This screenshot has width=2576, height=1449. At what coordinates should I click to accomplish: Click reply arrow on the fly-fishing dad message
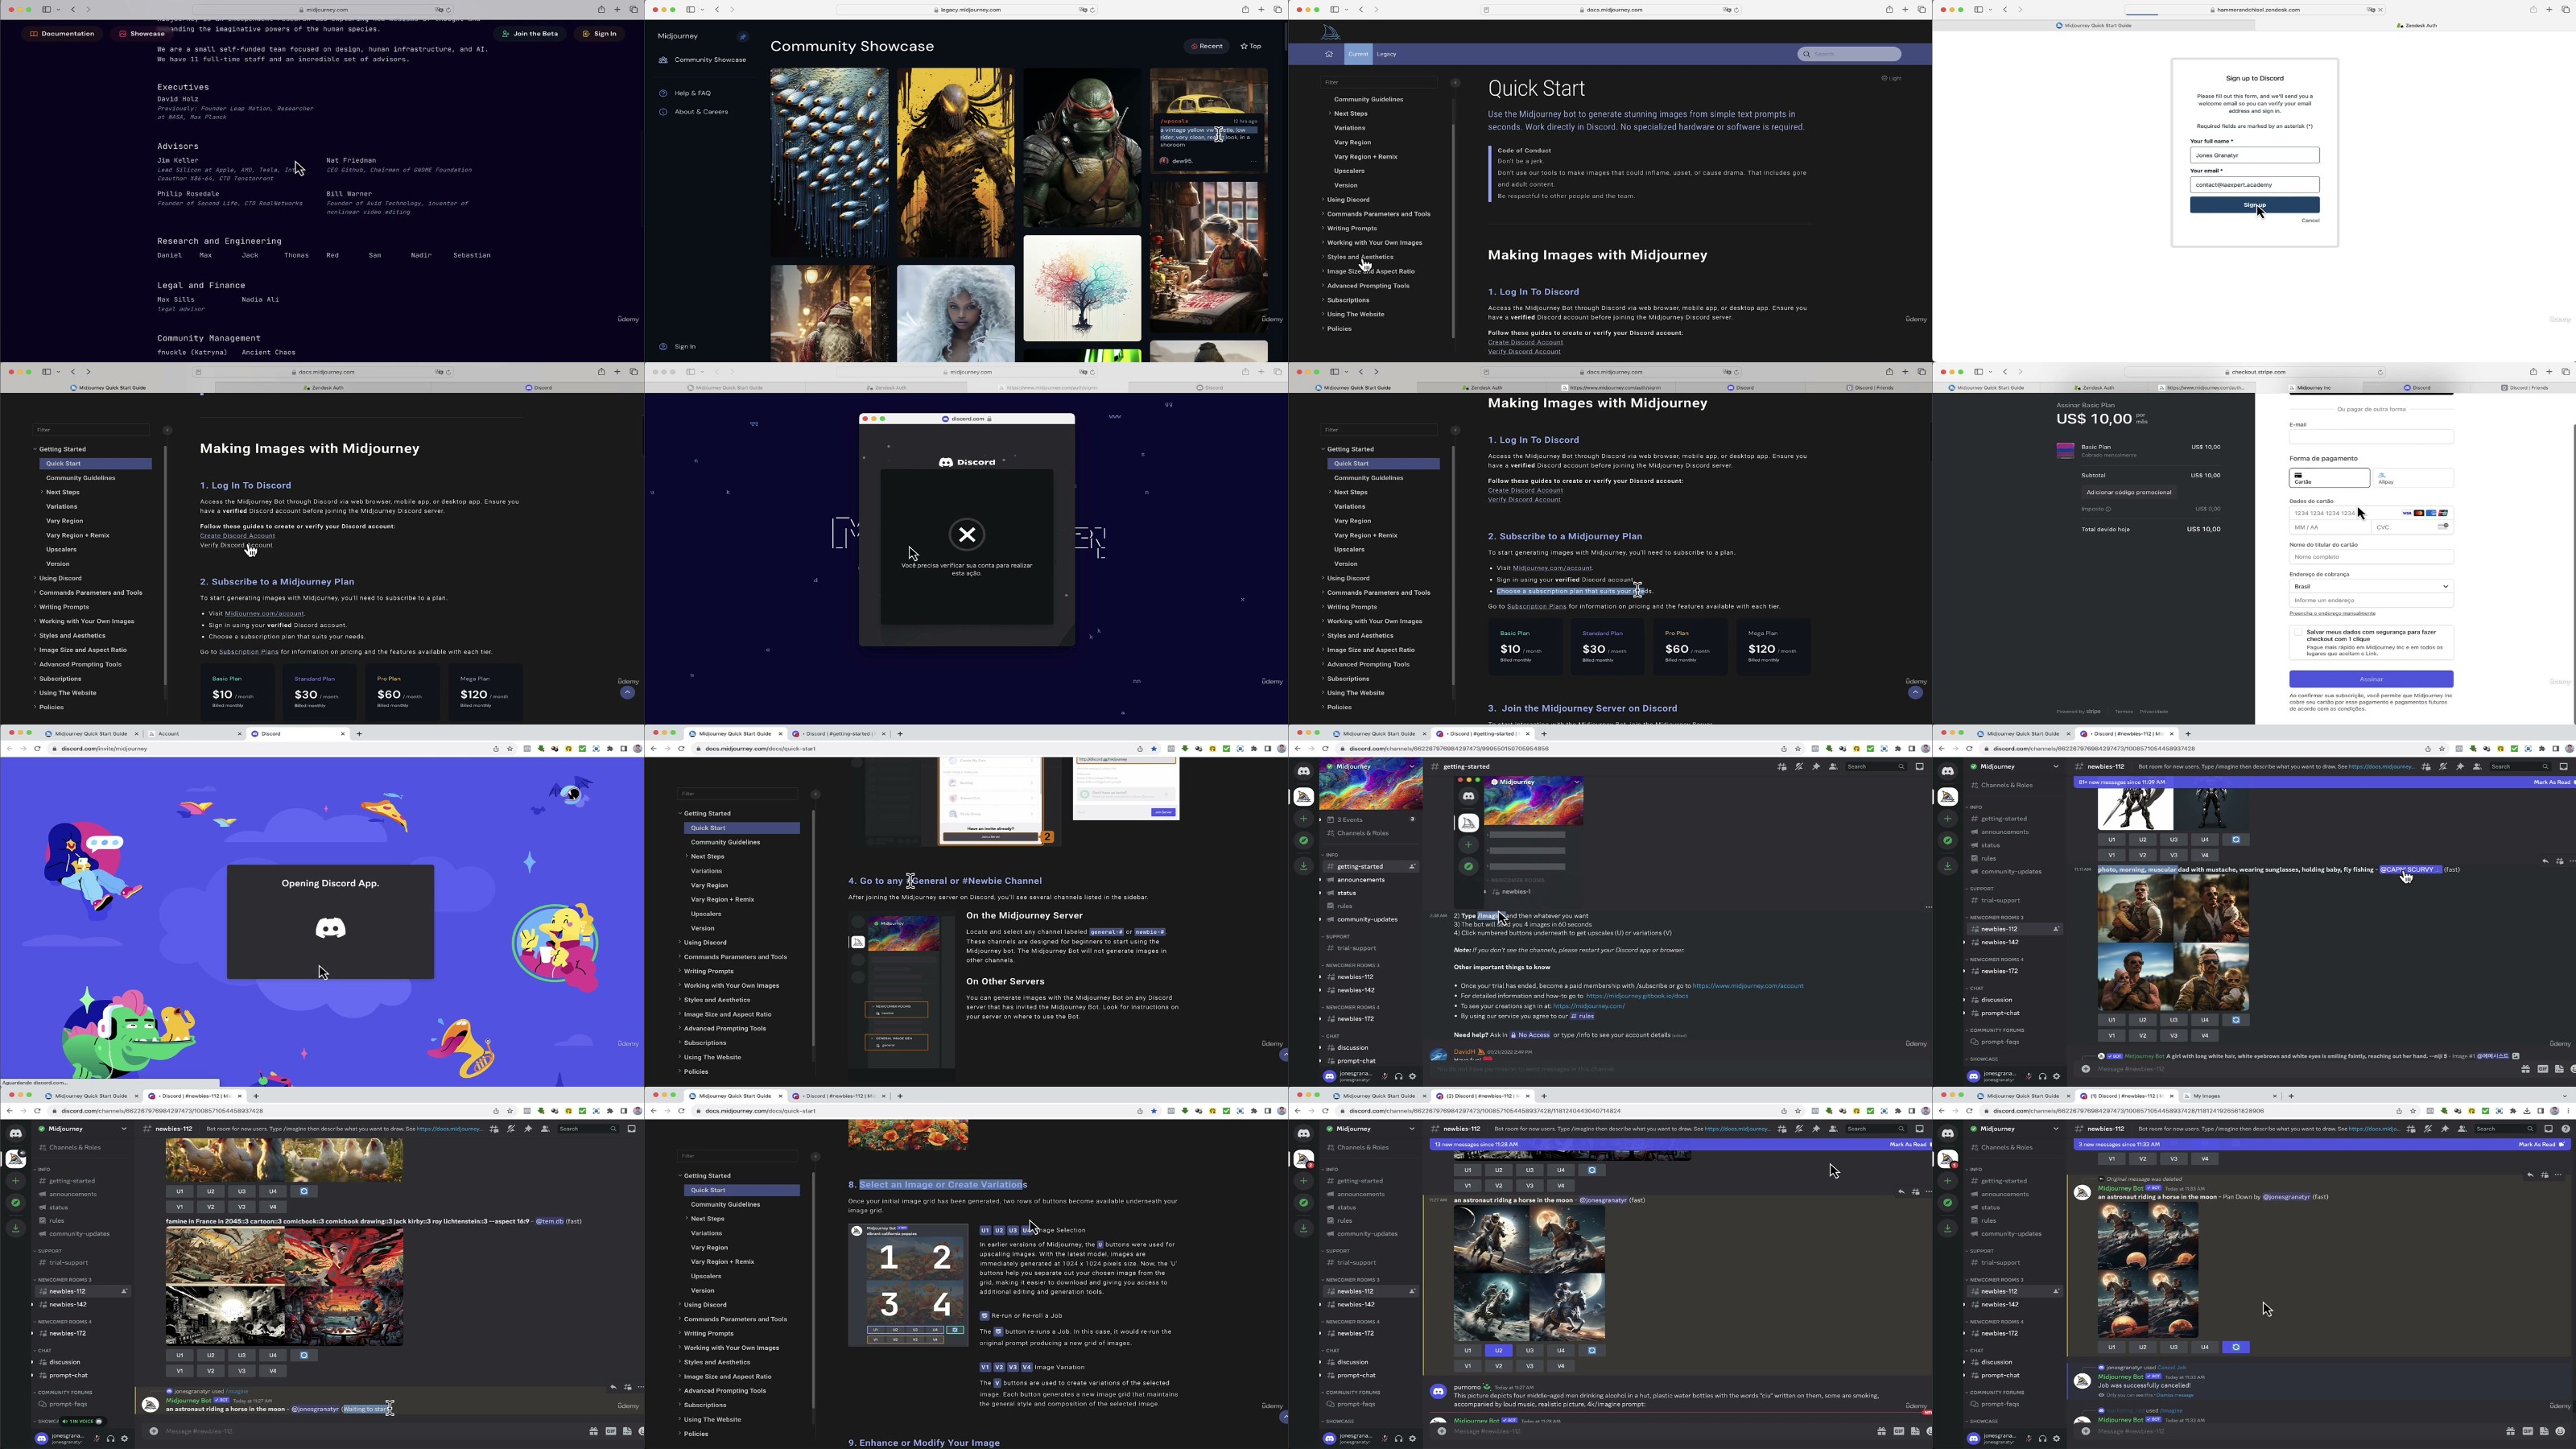click(x=2545, y=861)
